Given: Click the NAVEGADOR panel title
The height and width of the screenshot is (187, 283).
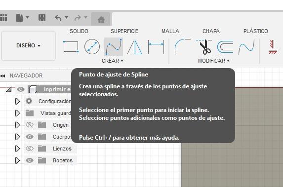Looking at the screenshot, I should click(x=26, y=75).
